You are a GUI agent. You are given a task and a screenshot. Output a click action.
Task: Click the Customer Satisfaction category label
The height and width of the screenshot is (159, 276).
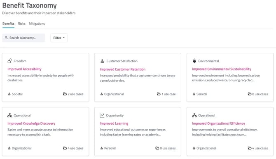(x=122, y=61)
